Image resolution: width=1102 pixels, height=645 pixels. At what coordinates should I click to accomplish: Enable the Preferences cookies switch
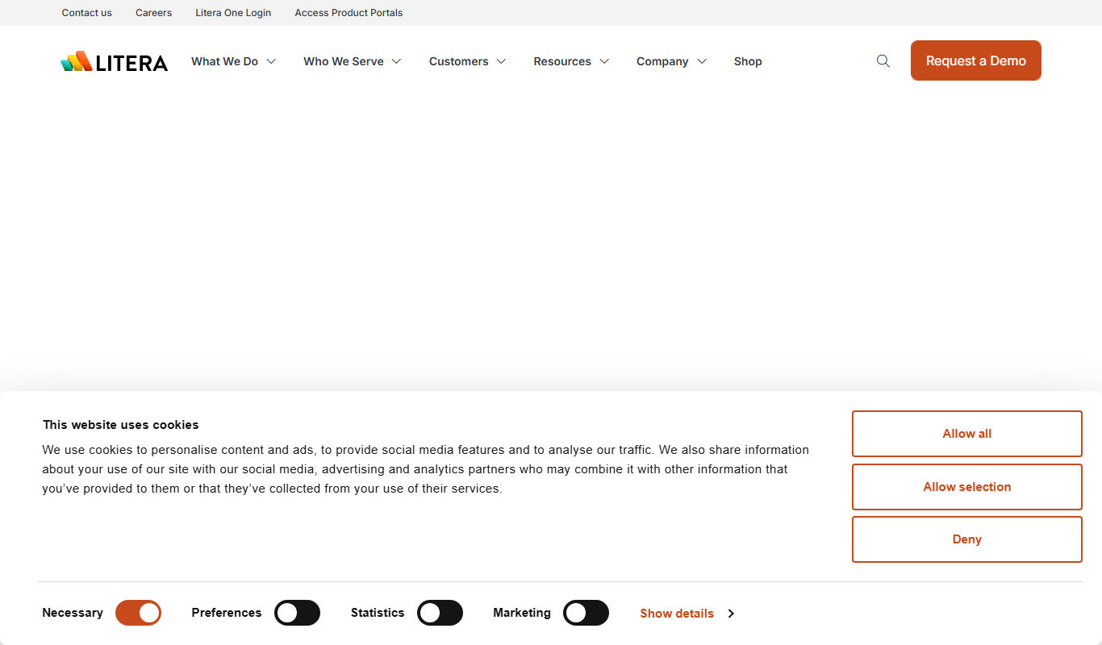pyautogui.click(x=298, y=613)
